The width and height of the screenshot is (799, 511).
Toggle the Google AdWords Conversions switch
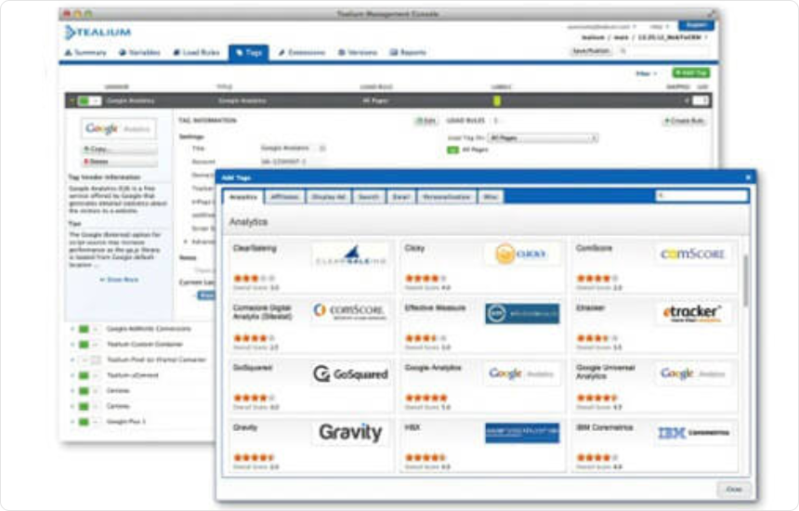point(90,329)
